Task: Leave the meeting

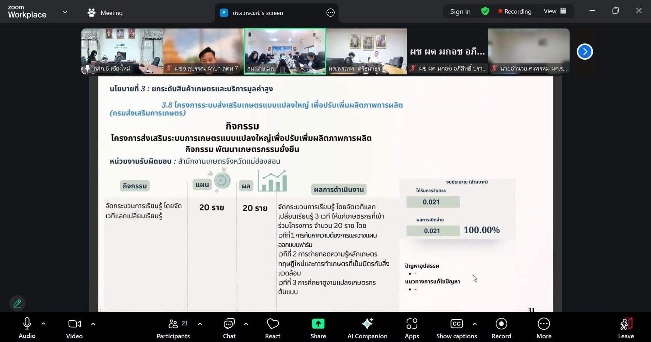Action: coord(626,328)
